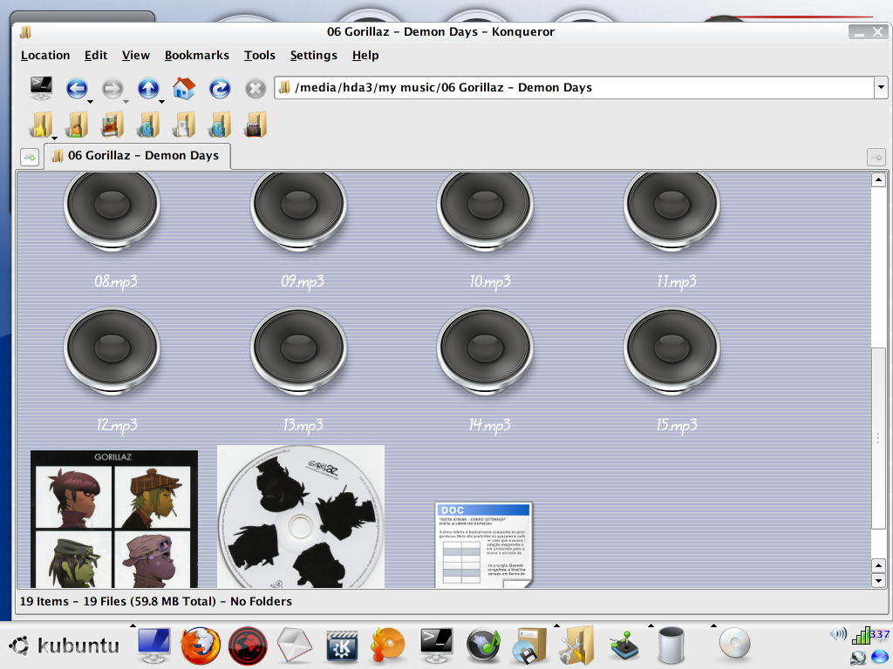Launch the speaker-with-note music player panel icon
The image size is (893, 669).
tap(483, 645)
